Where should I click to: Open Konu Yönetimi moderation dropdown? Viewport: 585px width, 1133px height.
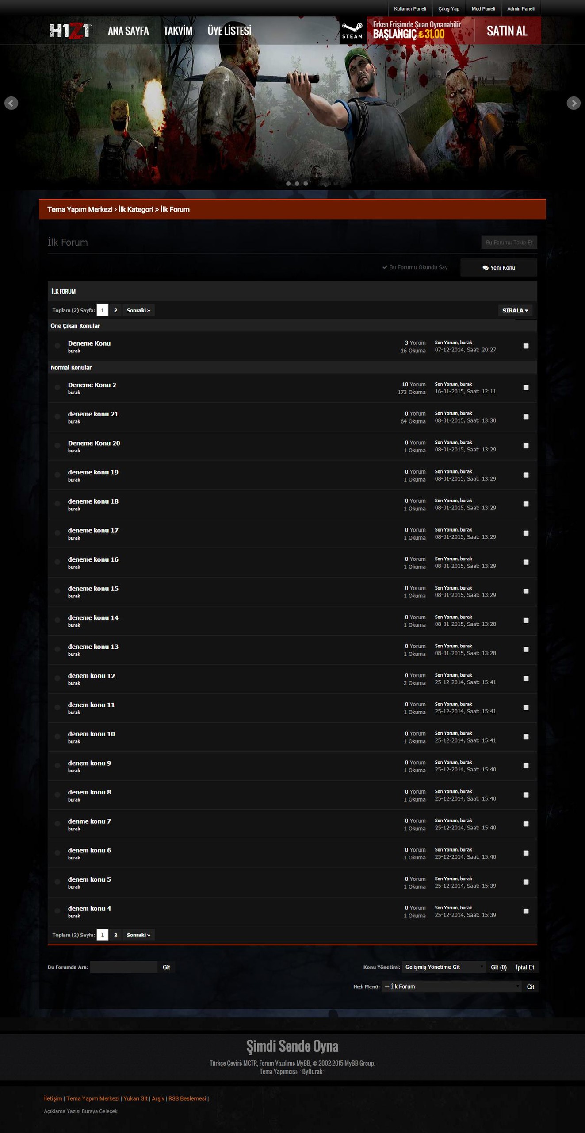444,967
